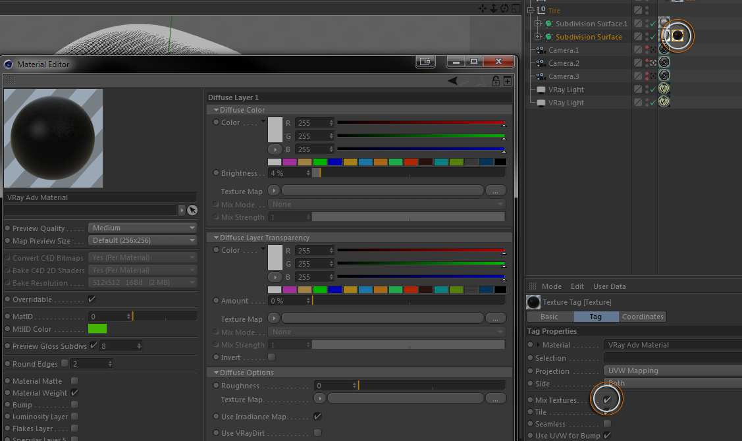Switch to the Coordinates tab
Screen dimensions: 742x441
tap(643, 317)
